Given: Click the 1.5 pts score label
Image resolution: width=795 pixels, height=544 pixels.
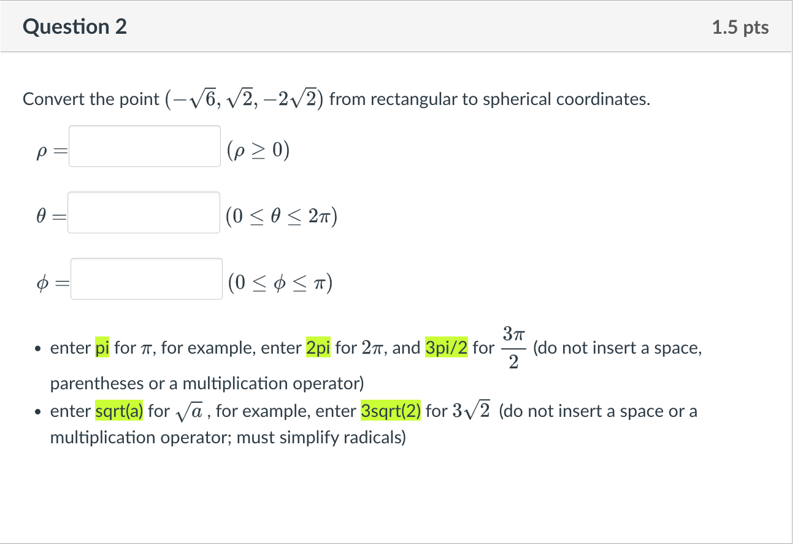Looking at the screenshot, I should [740, 28].
